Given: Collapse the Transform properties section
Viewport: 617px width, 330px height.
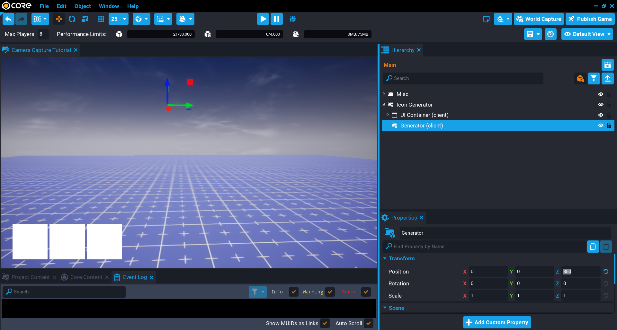Looking at the screenshot, I should [385, 258].
